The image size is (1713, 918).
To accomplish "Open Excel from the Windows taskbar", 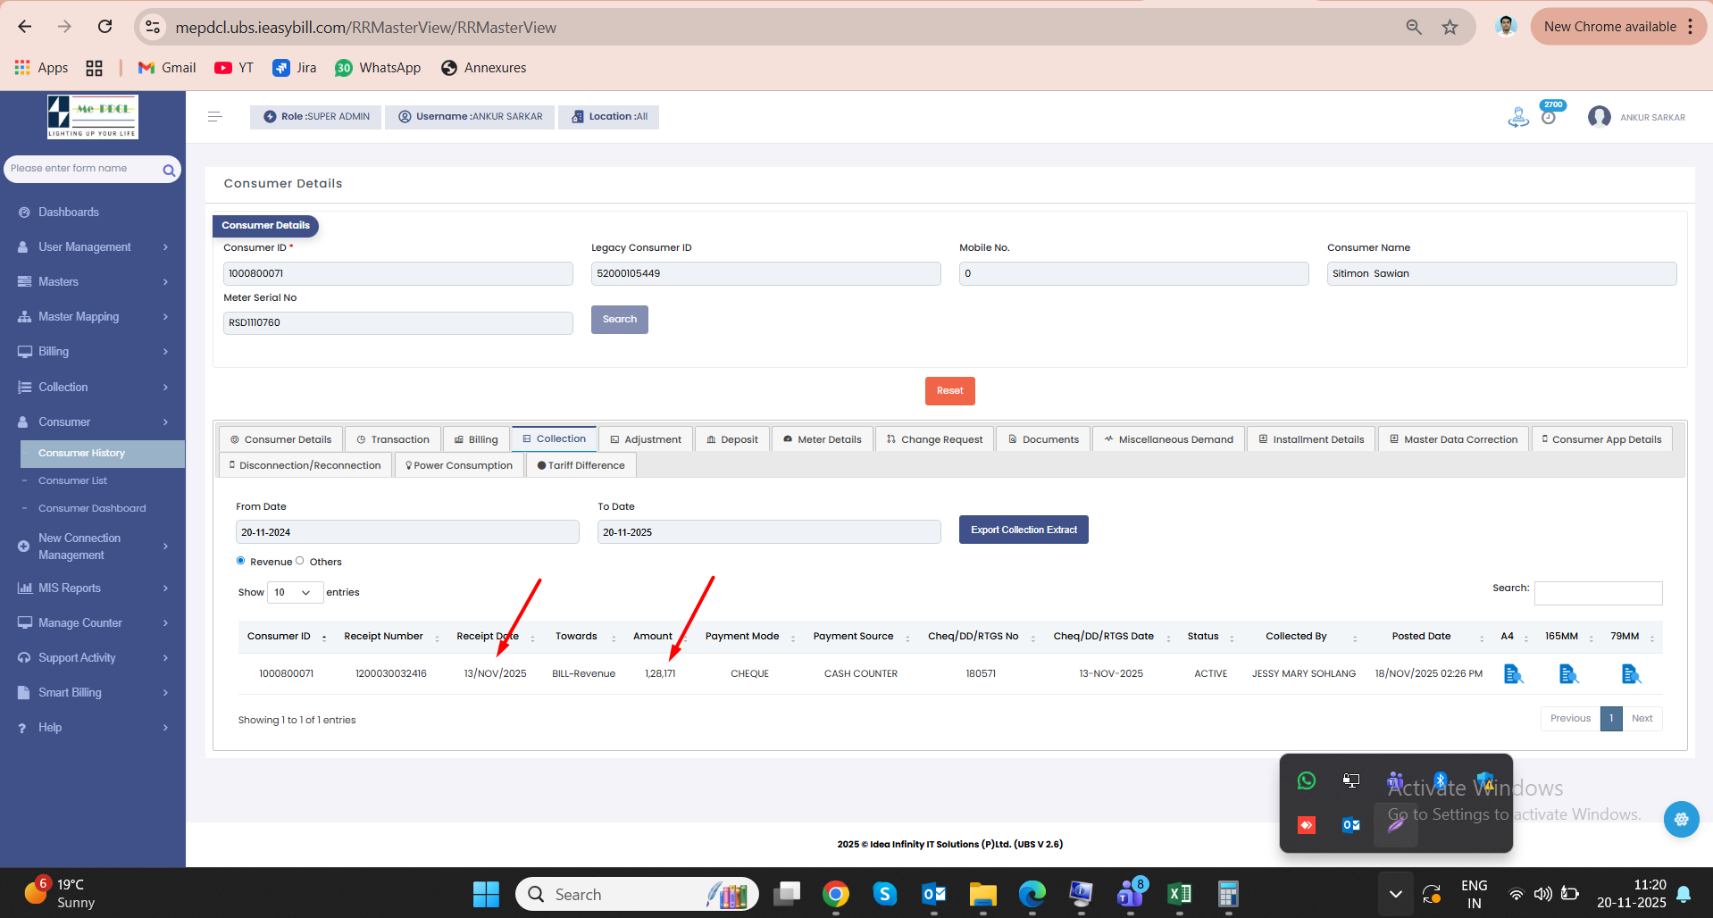I will (x=1179, y=894).
